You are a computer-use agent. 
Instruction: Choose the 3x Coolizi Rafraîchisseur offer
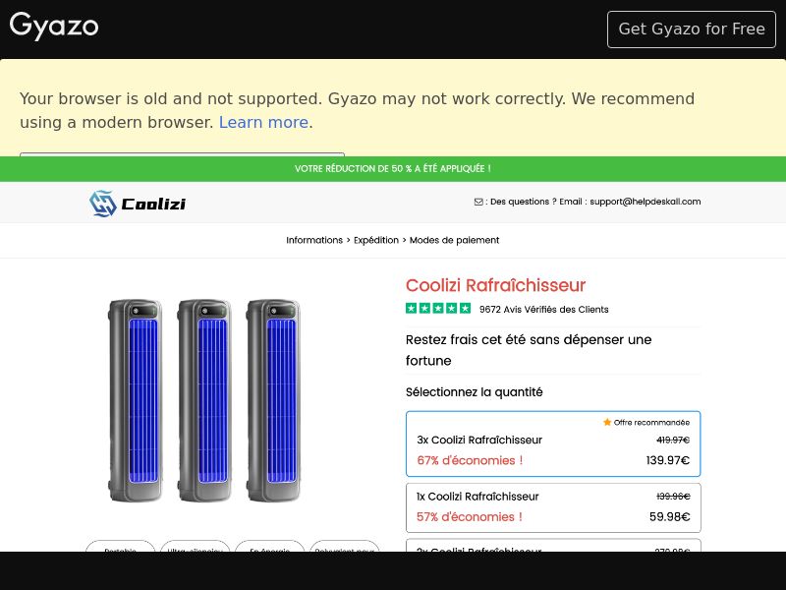(553, 444)
